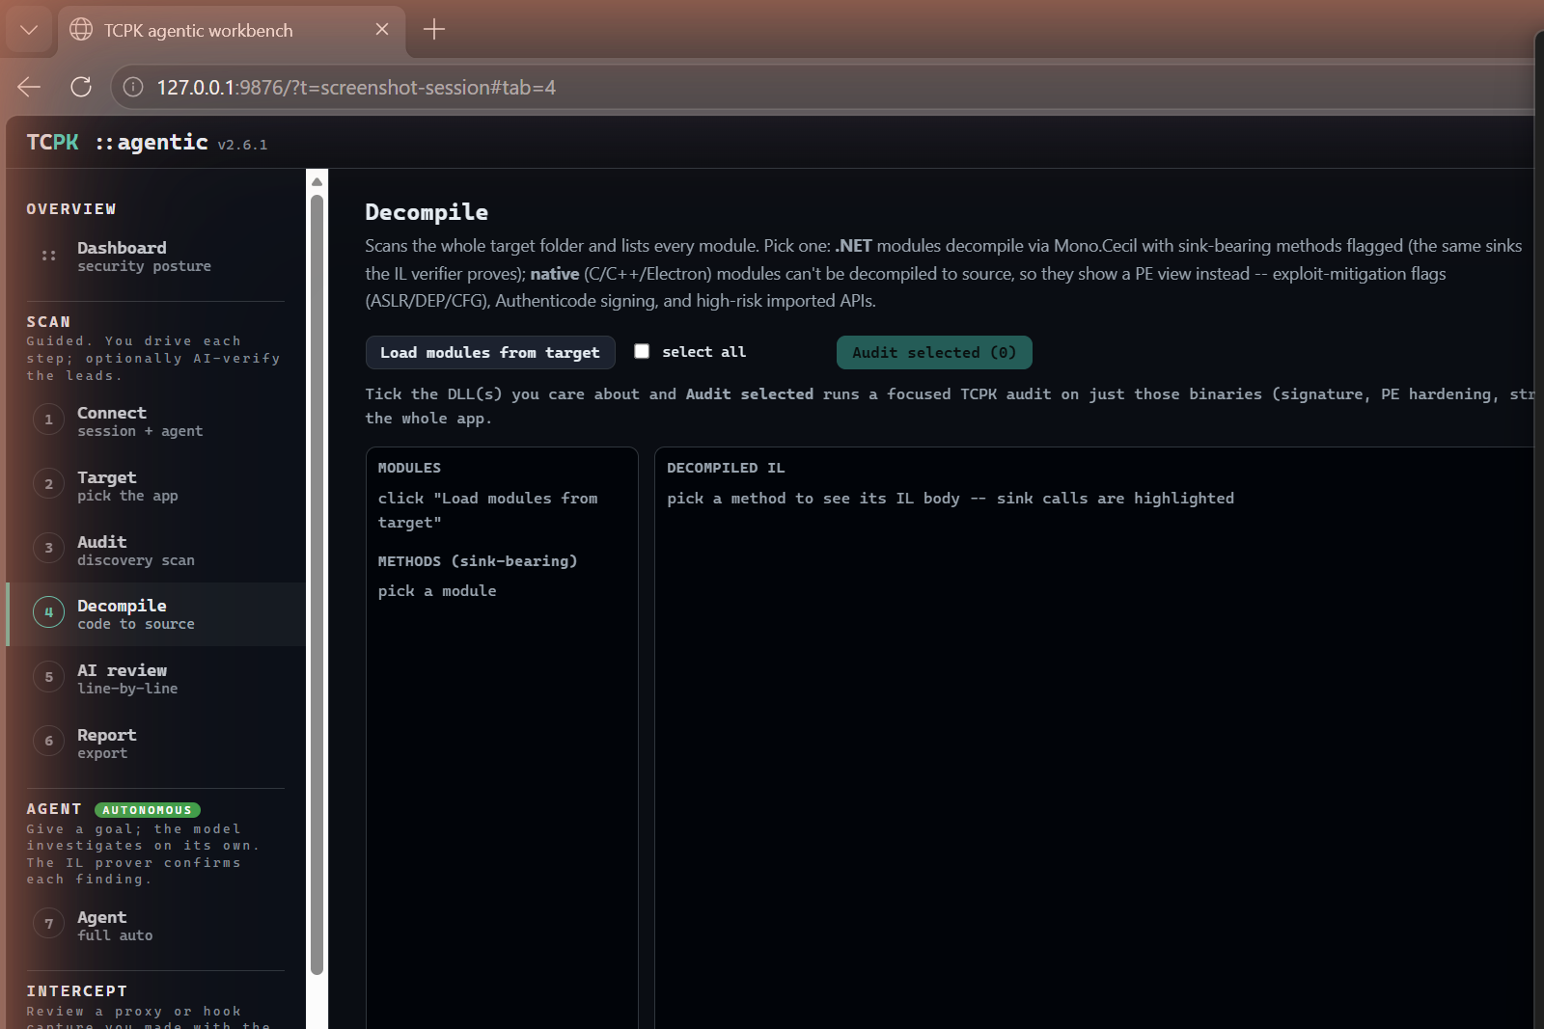Viewport: 1544px width, 1029px height.
Task: Select step 3 circle for Audit
Action: click(x=48, y=548)
